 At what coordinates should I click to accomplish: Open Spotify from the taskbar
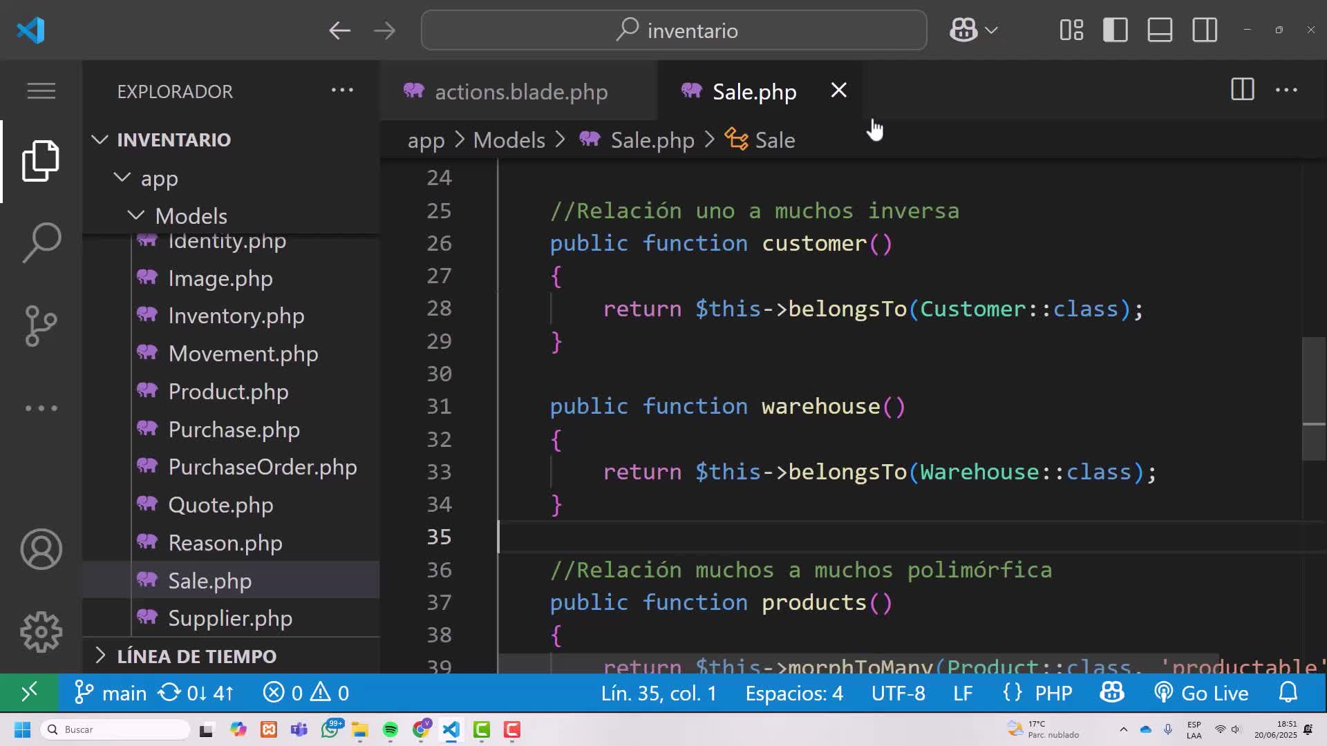click(x=390, y=729)
